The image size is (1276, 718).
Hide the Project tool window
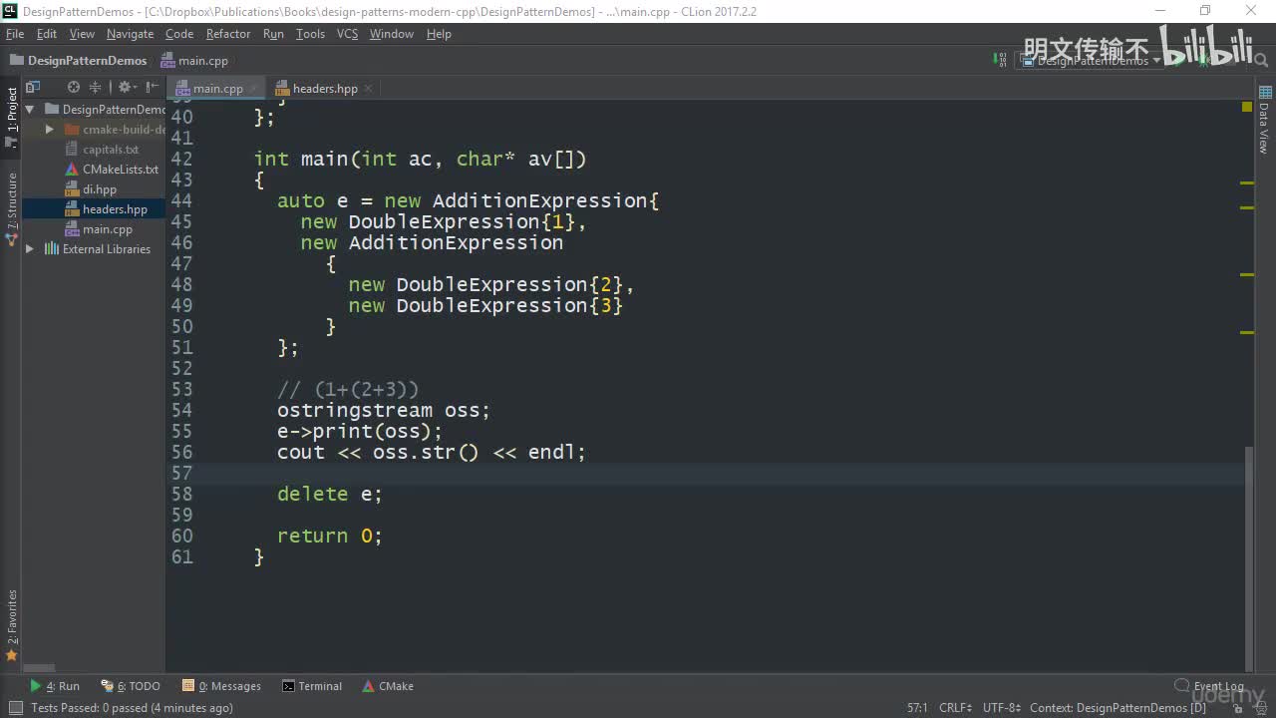tap(153, 88)
